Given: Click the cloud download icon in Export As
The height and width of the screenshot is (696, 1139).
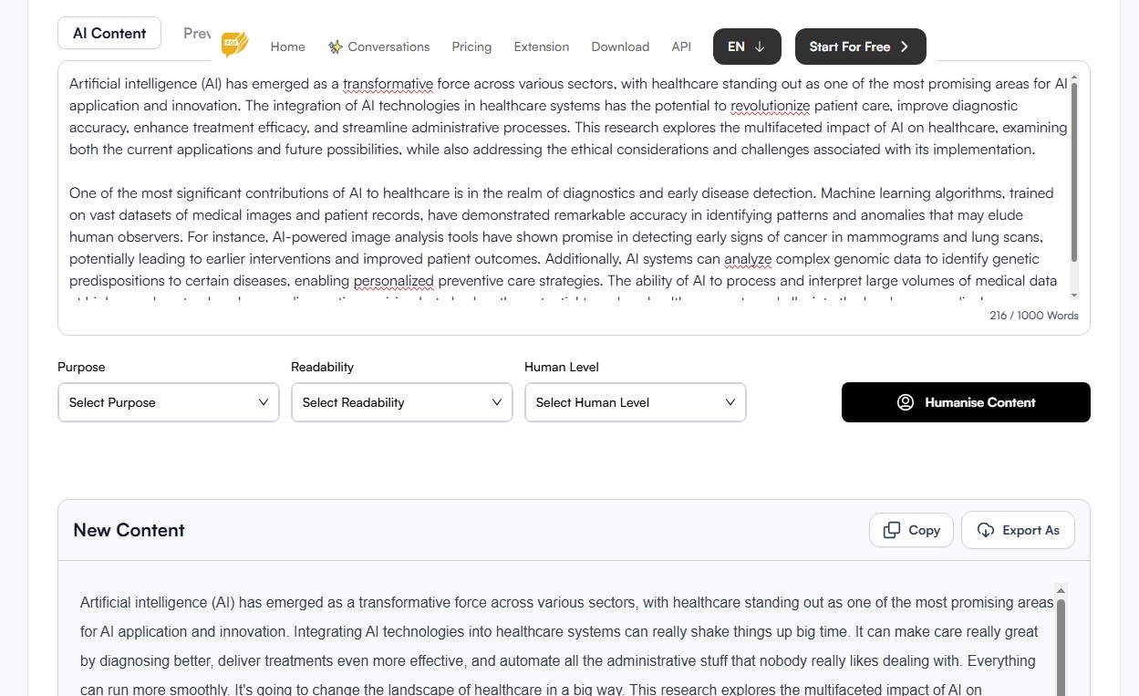Looking at the screenshot, I should click(x=985, y=530).
